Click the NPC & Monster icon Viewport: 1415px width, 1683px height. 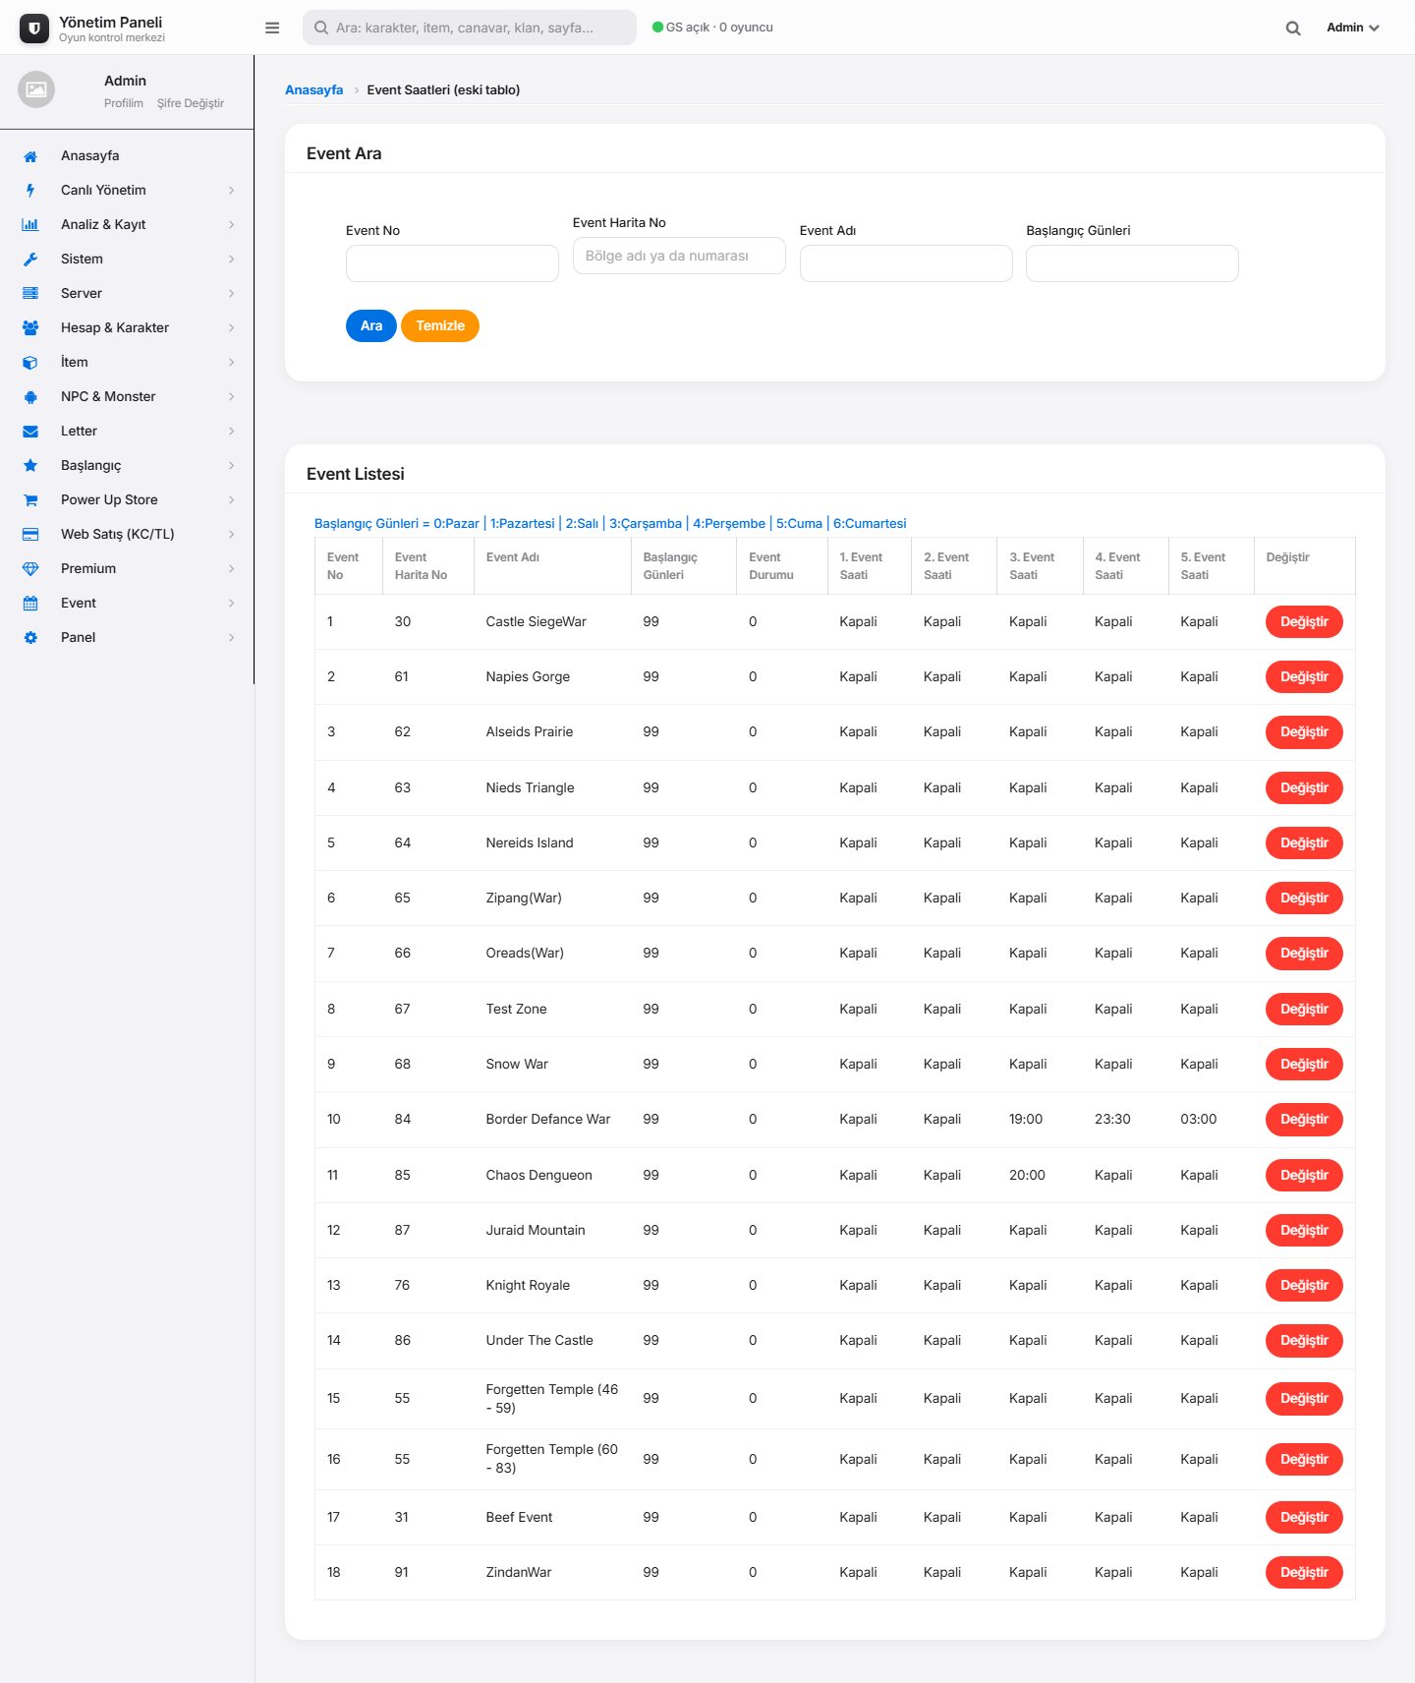(x=30, y=397)
